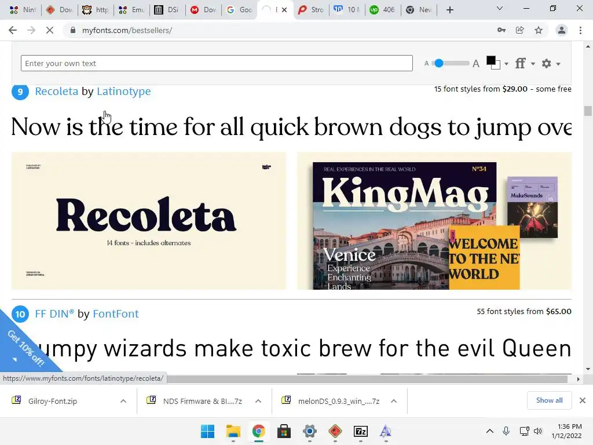The width and height of the screenshot is (593, 445).
Task: Open Microsoft Store from taskbar
Action: (284, 431)
